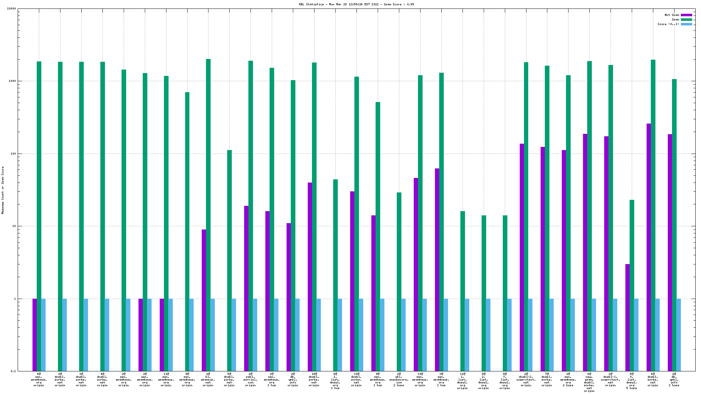
Task: Select the ubl.unsubscore.com 2 hops axis label
Action: click(x=399, y=380)
